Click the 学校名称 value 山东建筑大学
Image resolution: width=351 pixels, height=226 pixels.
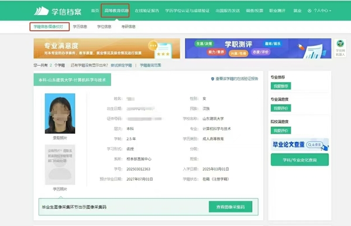coord(213,119)
